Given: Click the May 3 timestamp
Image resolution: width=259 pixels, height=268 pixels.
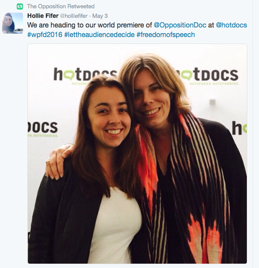Looking at the screenshot, I should (x=100, y=16).
